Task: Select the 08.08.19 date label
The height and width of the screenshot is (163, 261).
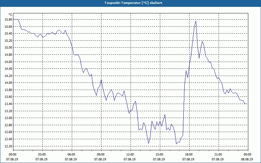Action: click(247, 159)
